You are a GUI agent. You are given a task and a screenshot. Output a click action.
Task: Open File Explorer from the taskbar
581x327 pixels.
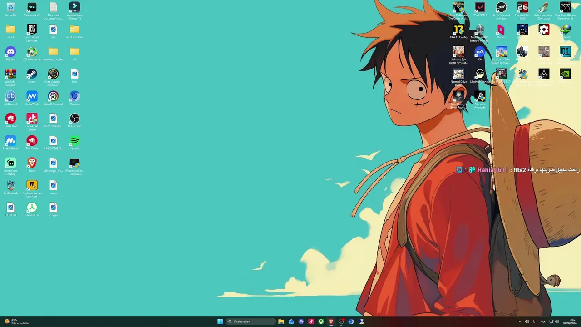[281, 322]
